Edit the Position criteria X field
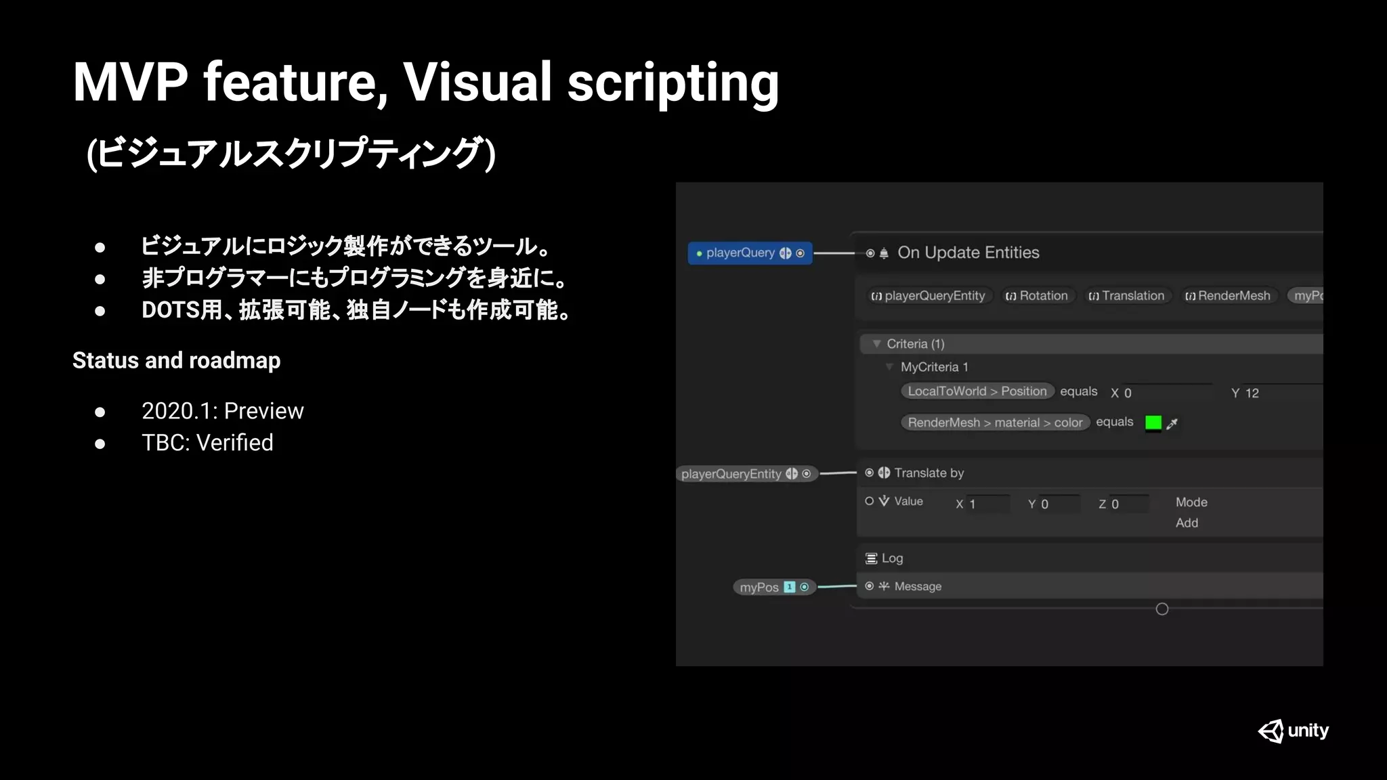This screenshot has height=780, width=1387. pyautogui.click(x=1168, y=393)
